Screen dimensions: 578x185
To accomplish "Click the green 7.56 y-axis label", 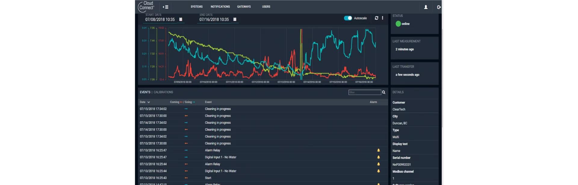I will click(152, 28).
